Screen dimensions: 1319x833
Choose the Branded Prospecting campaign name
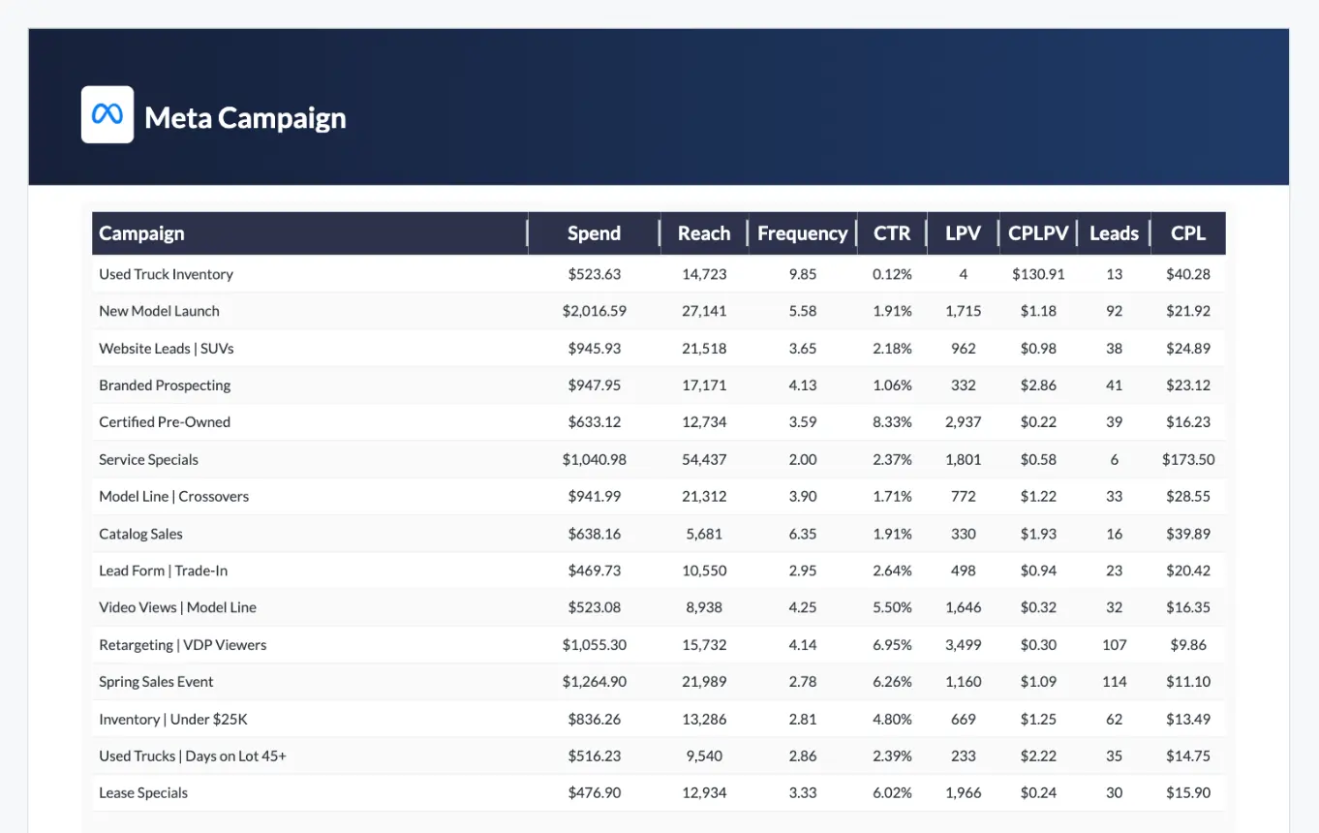[165, 386]
